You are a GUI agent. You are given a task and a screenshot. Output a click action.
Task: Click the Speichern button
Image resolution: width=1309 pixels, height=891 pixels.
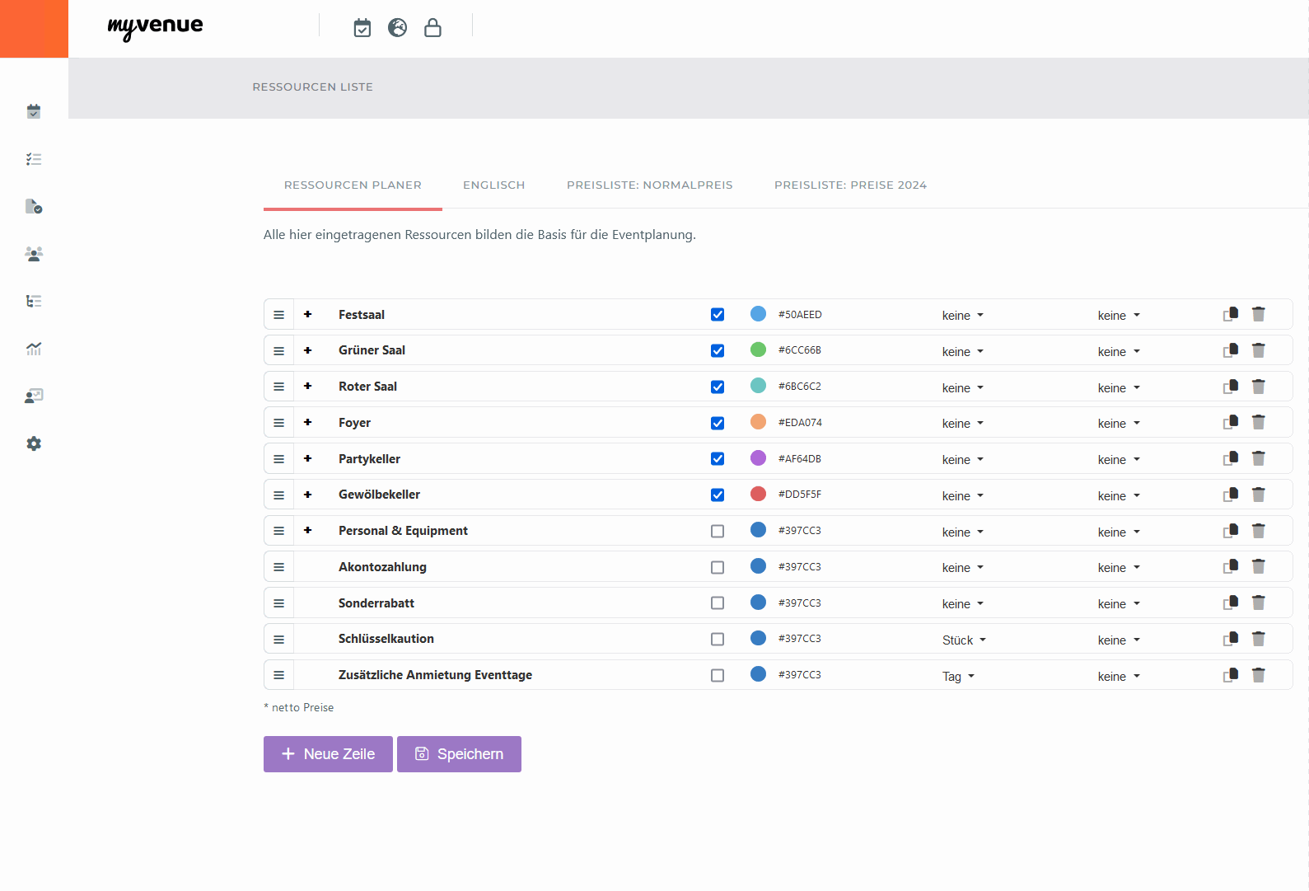tap(459, 754)
